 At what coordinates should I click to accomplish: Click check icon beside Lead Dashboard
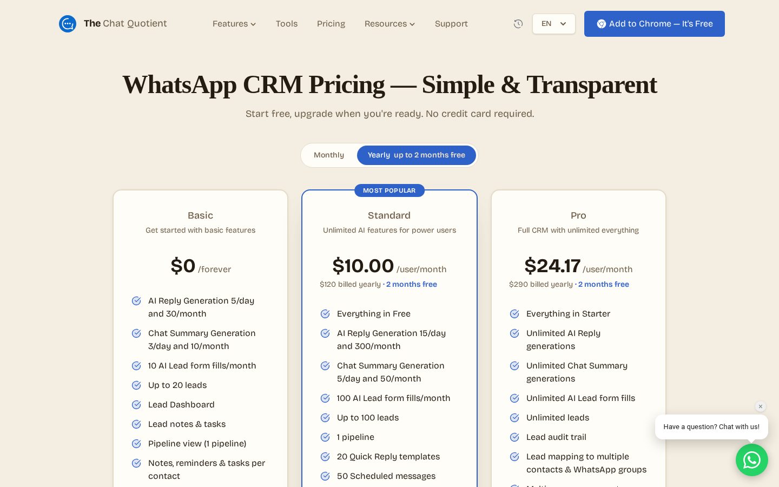[137, 405]
